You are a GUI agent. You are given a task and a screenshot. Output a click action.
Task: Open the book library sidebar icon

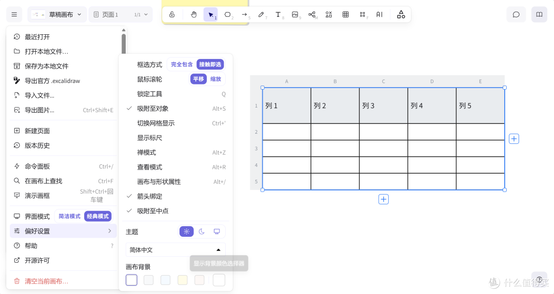pos(539,14)
